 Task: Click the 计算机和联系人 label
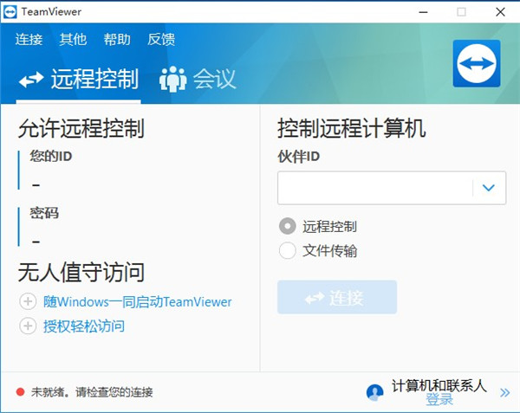pyautogui.click(x=439, y=386)
